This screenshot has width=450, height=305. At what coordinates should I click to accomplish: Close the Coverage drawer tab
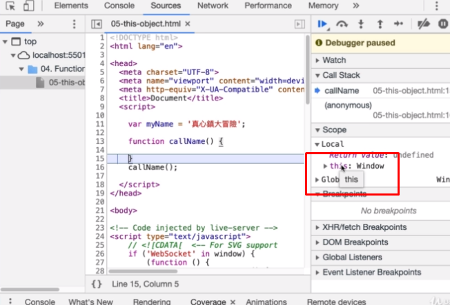233,302
